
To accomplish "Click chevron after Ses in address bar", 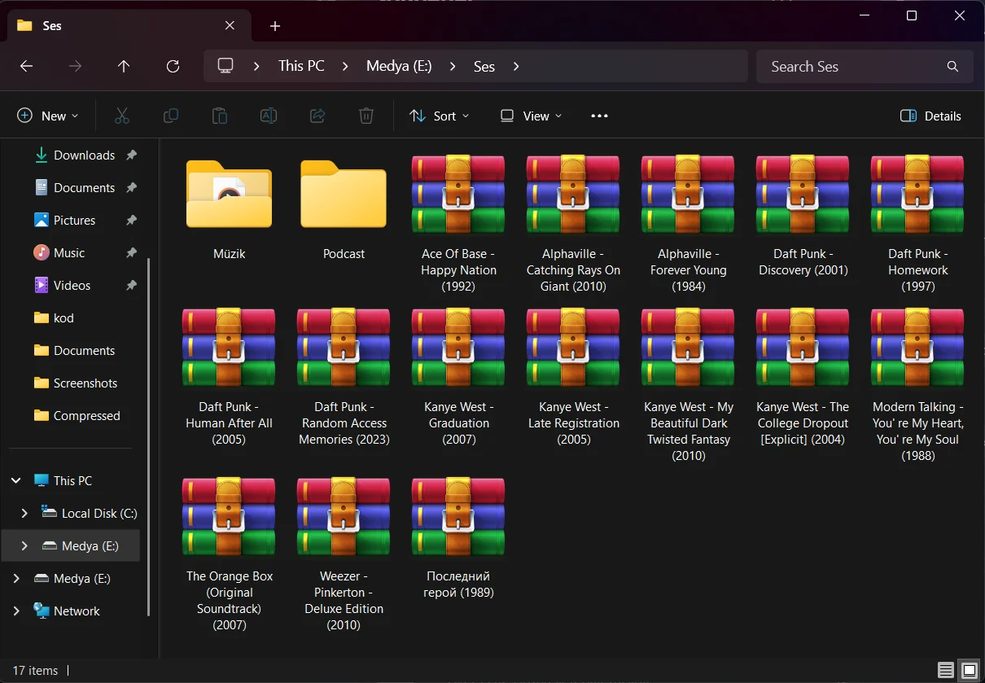I will [x=516, y=67].
